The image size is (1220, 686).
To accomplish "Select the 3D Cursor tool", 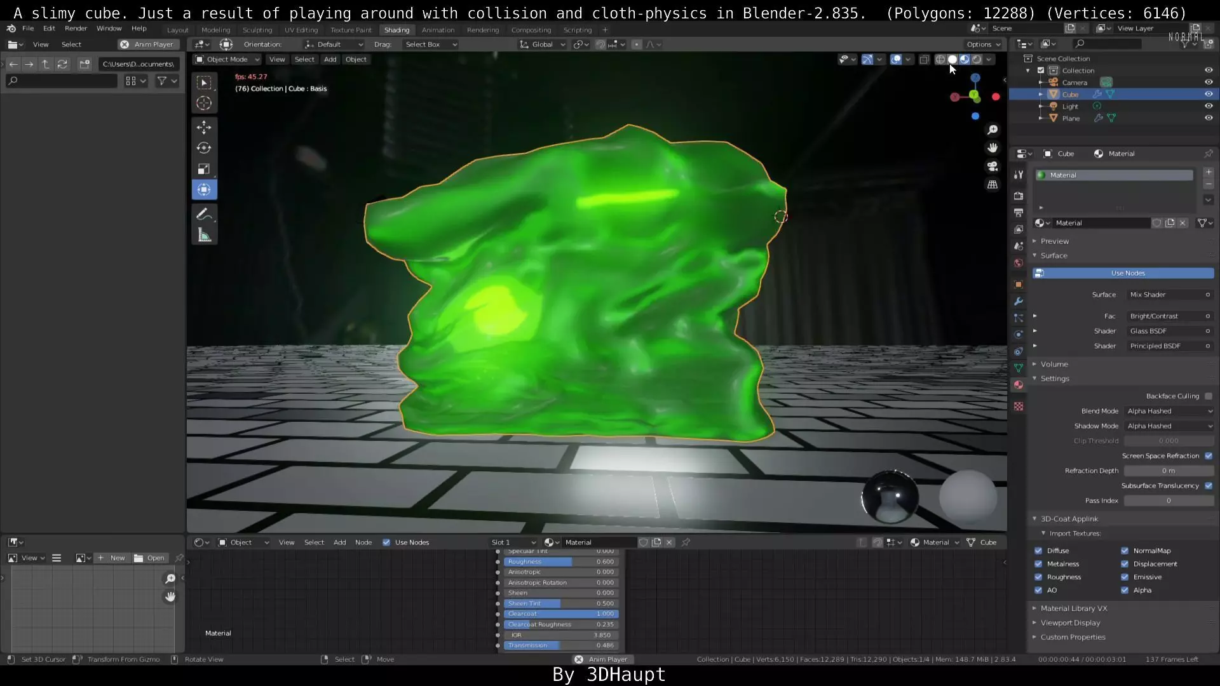I will [204, 103].
